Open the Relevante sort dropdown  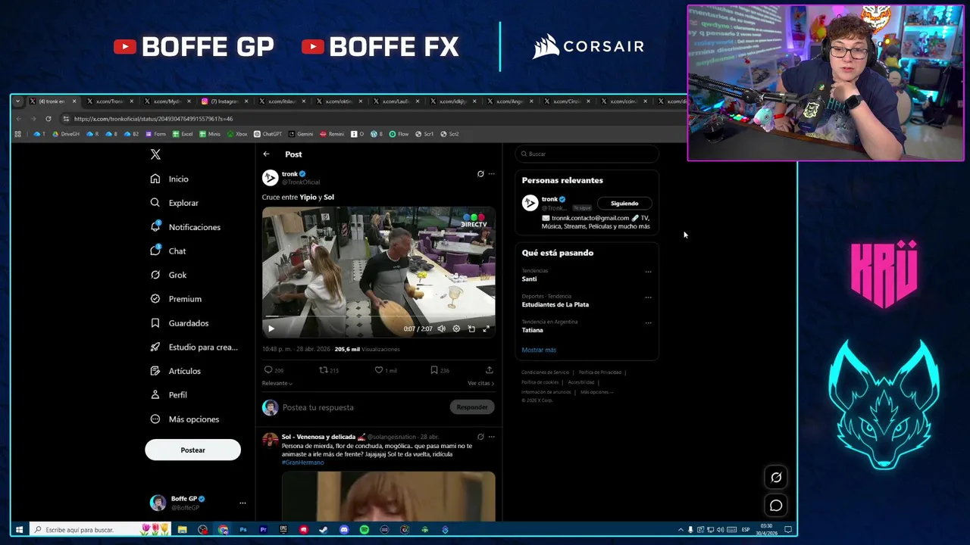pos(277,383)
